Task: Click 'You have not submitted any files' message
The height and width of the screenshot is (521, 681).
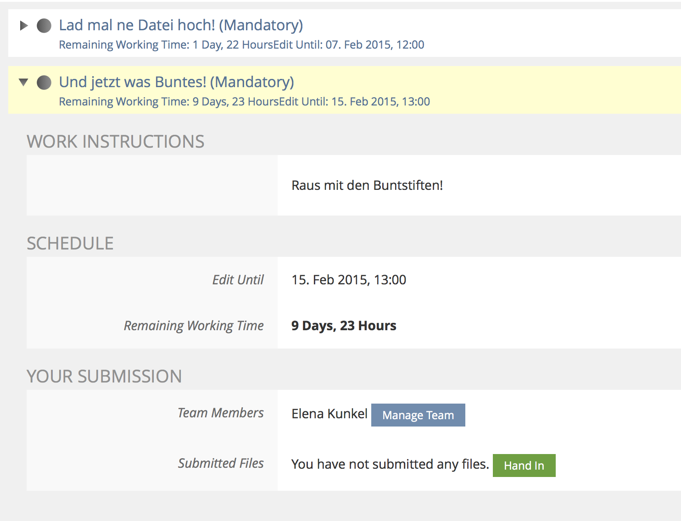Action: [x=390, y=465]
